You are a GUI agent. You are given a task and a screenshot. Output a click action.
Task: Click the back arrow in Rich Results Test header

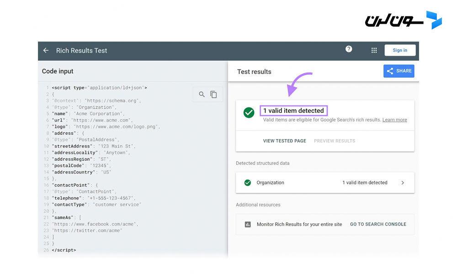coord(46,50)
